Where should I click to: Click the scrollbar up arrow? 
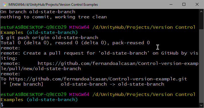click(x=201, y=11)
